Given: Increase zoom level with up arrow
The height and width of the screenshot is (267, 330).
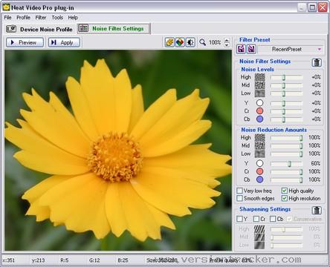Looking at the screenshot, I should 227,40.
